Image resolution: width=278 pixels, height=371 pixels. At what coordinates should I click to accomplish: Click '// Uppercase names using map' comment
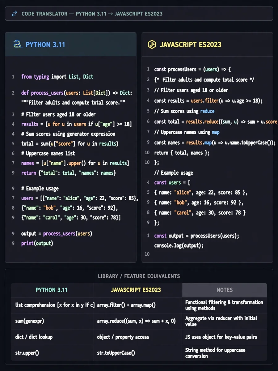(187, 132)
